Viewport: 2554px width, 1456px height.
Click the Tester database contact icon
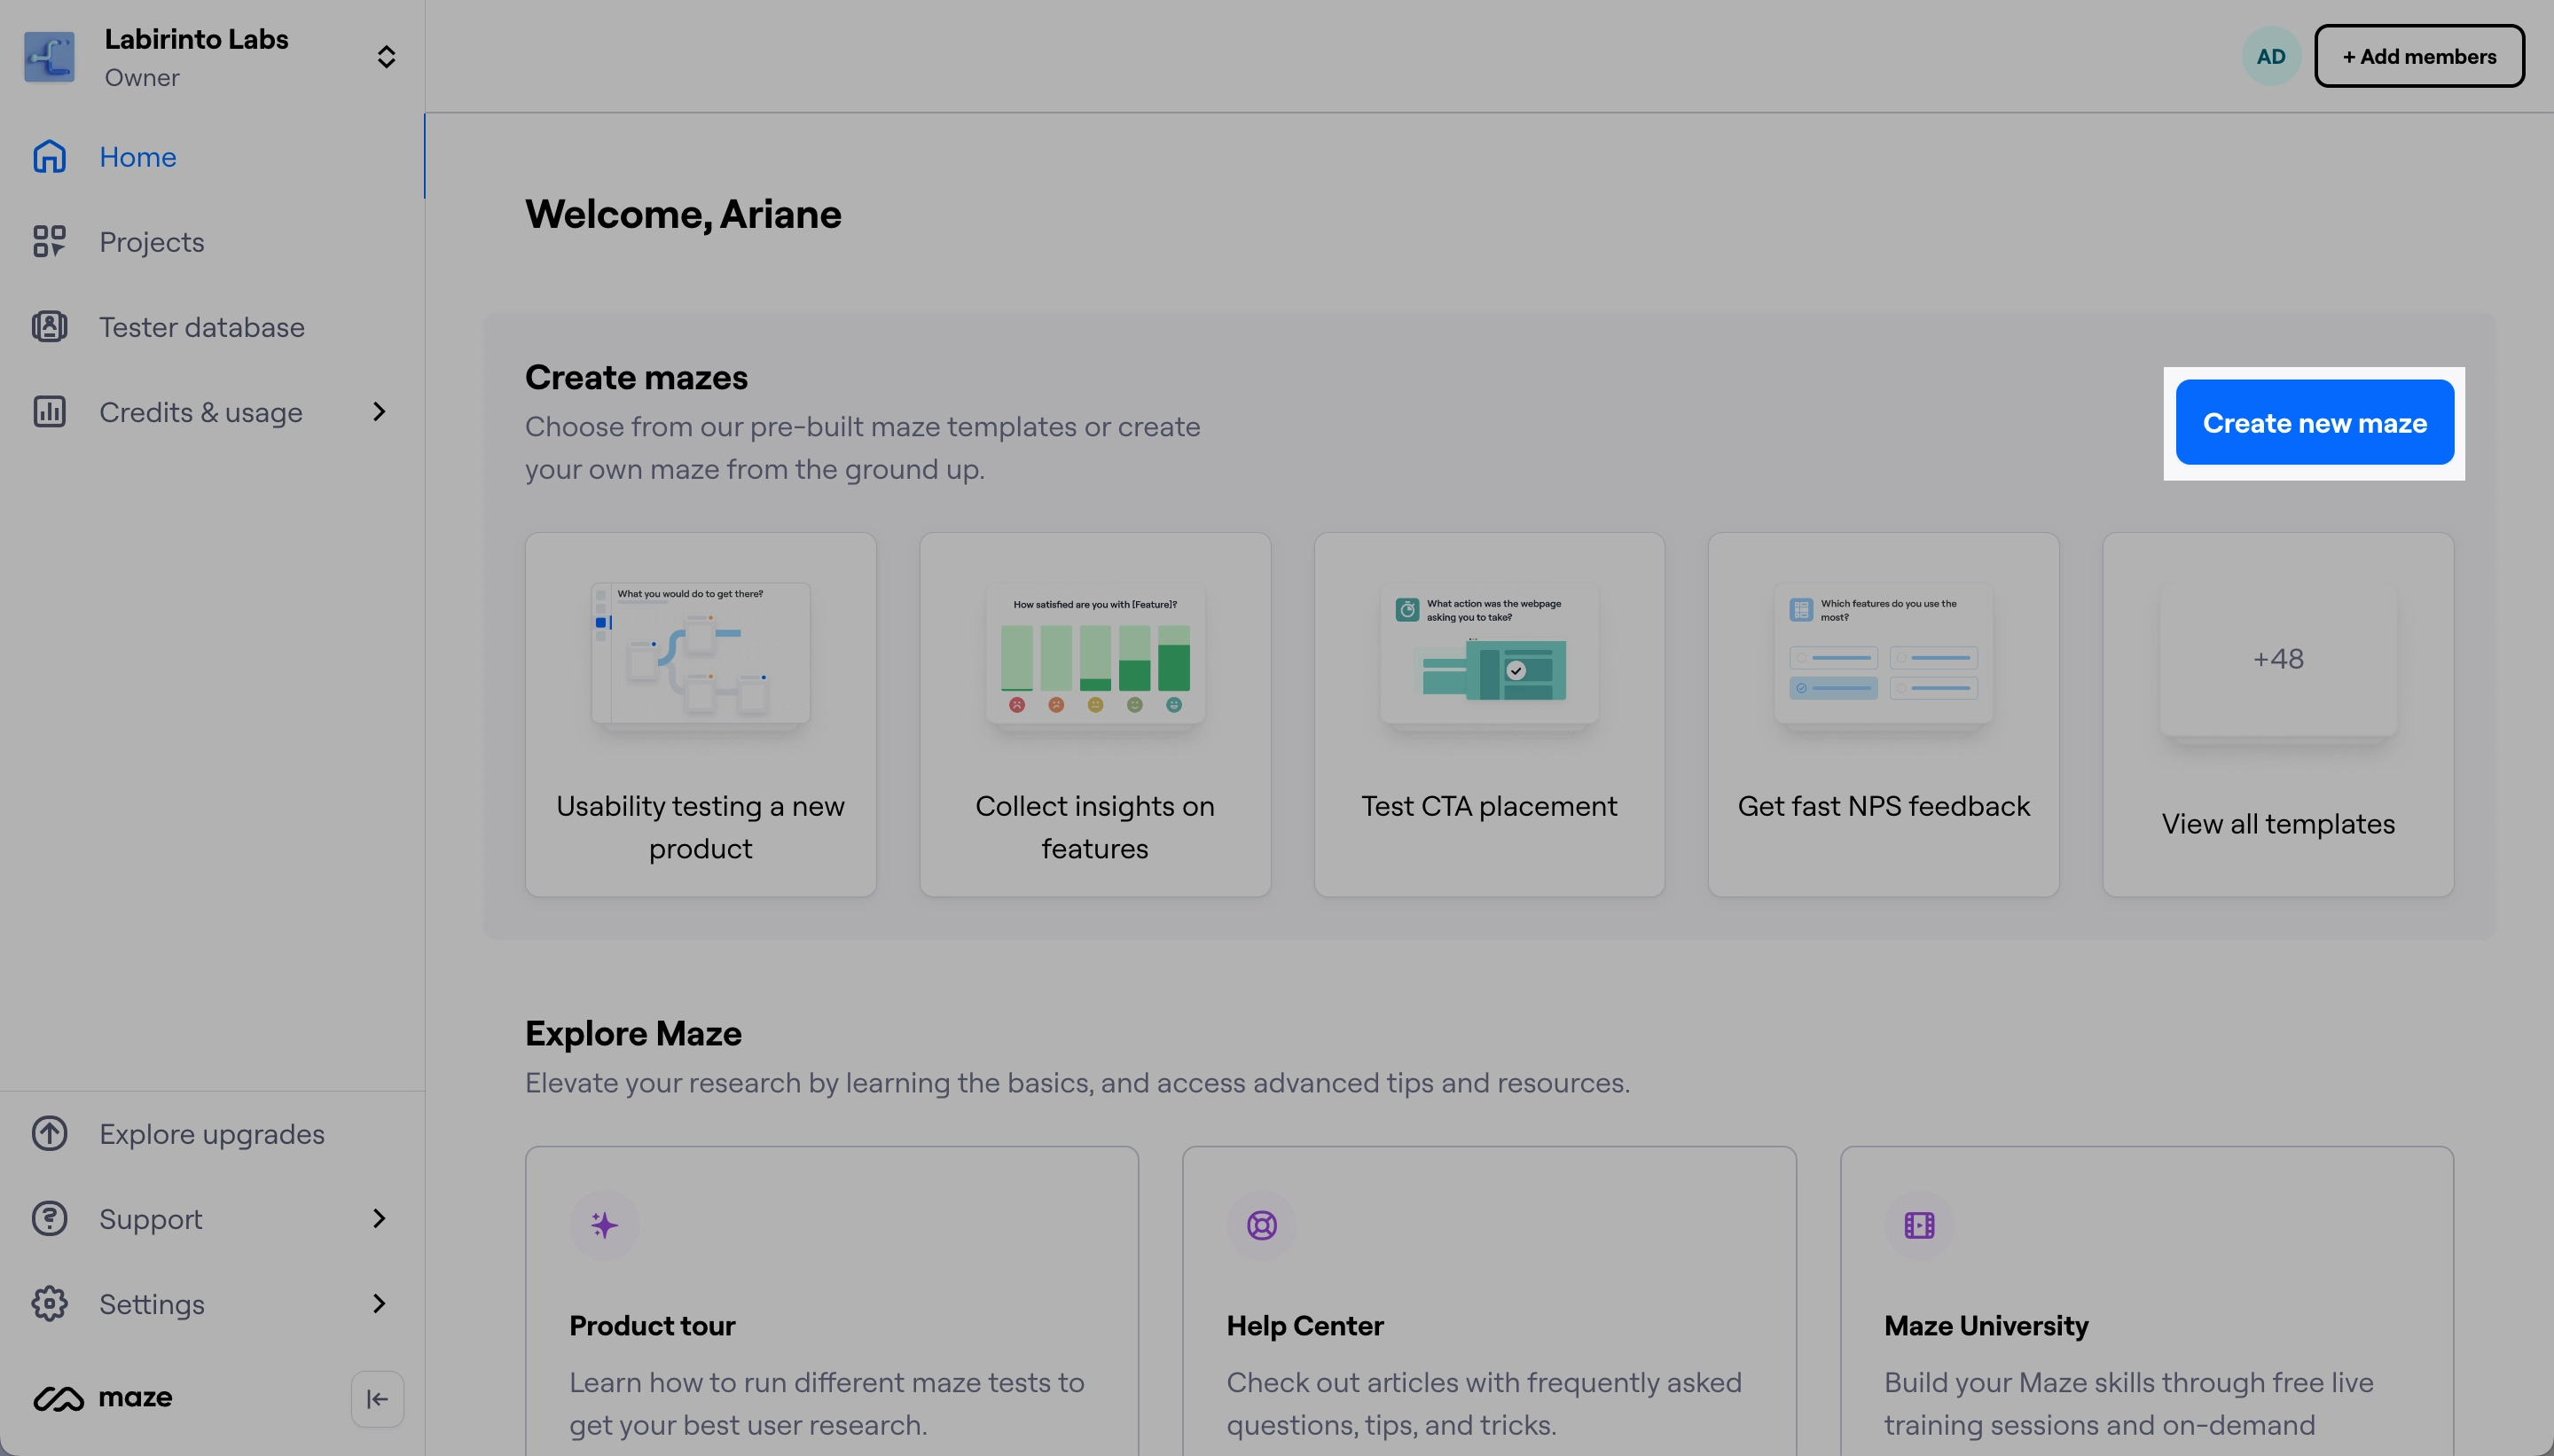pyautogui.click(x=49, y=327)
